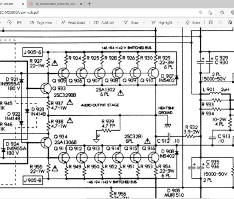The image size is (234, 199).
Task: Click the R 955 resistor label
Action: [36, 166]
